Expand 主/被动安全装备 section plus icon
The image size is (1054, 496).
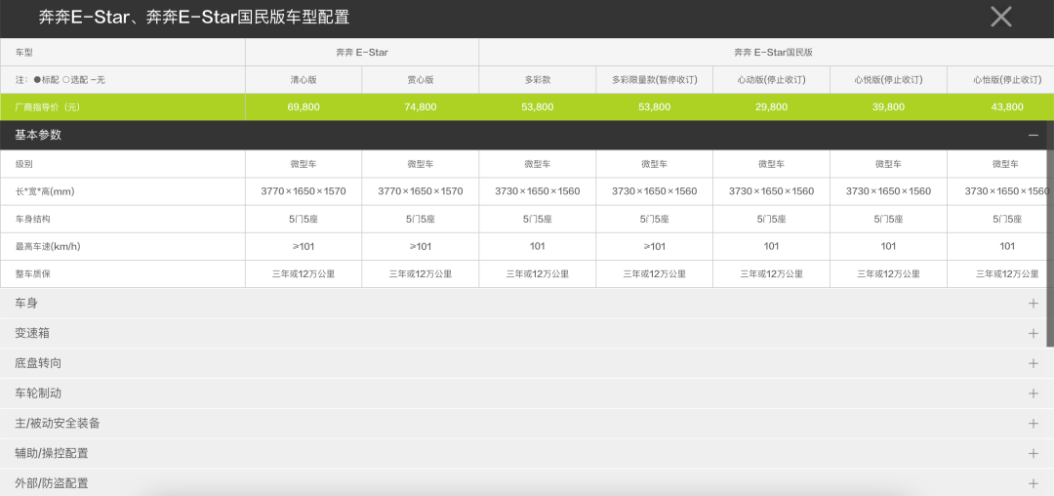tap(1034, 424)
